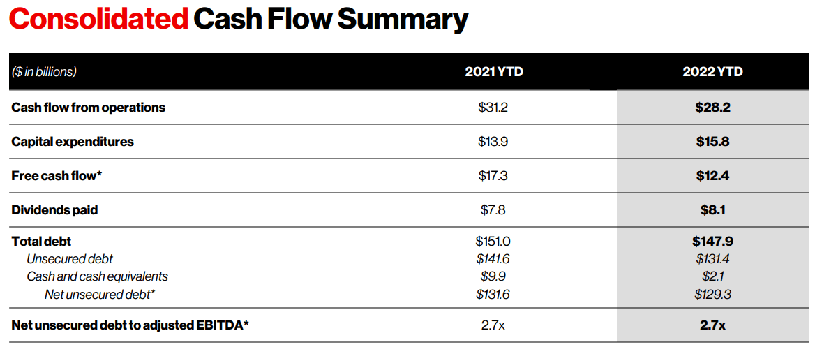Select the $15.8 capital expenditures value

pos(712,142)
